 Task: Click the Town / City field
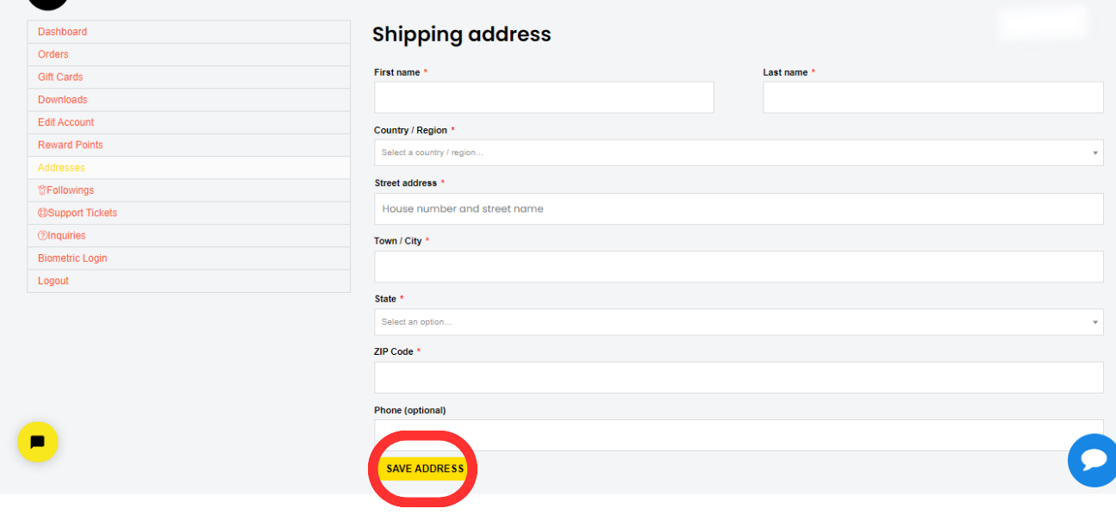(738, 266)
